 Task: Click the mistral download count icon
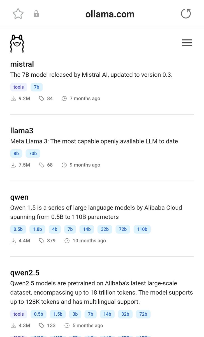pos(13,99)
